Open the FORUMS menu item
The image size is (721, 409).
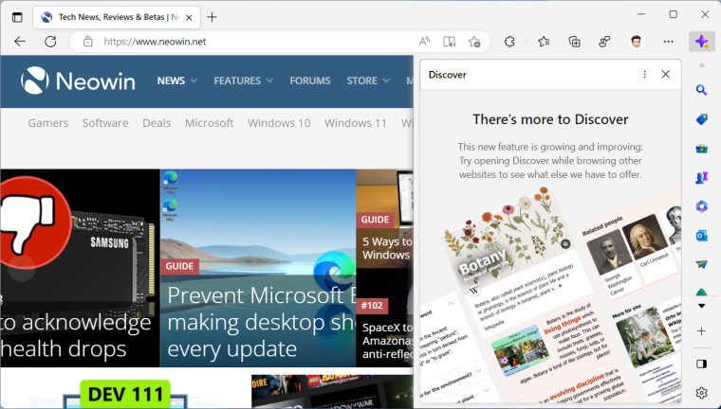pos(310,80)
